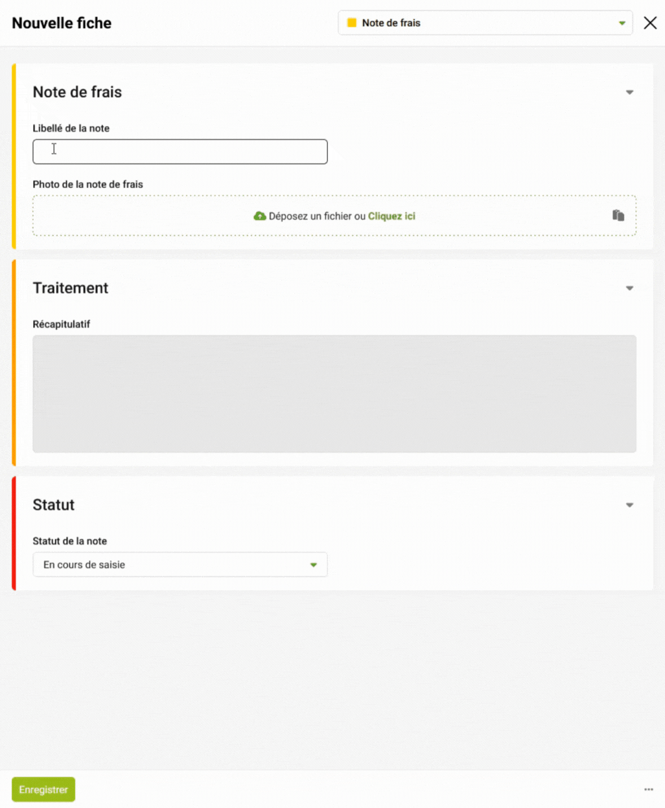Viewport: 665px width, 808px height.
Task: Focus the Libellé de la note text field
Action: (x=180, y=152)
